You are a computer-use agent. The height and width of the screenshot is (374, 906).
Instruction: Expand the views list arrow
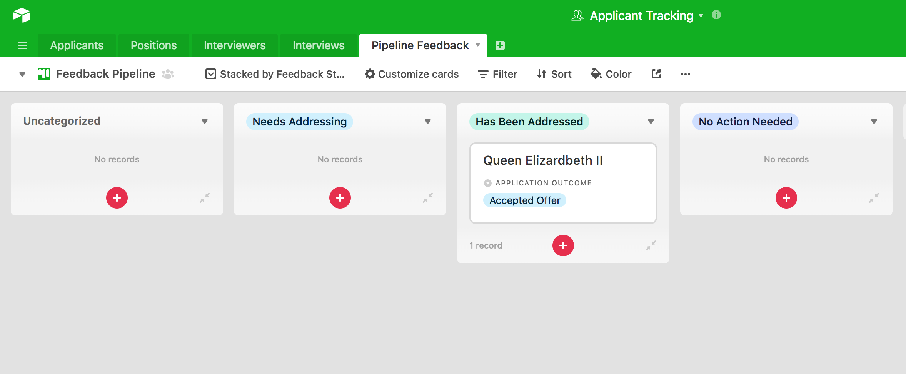22,74
